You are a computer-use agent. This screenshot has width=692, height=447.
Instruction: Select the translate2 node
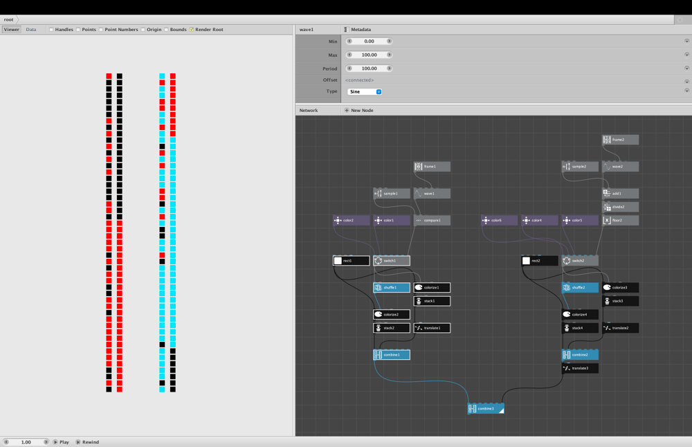pyautogui.click(x=620, y=328)
